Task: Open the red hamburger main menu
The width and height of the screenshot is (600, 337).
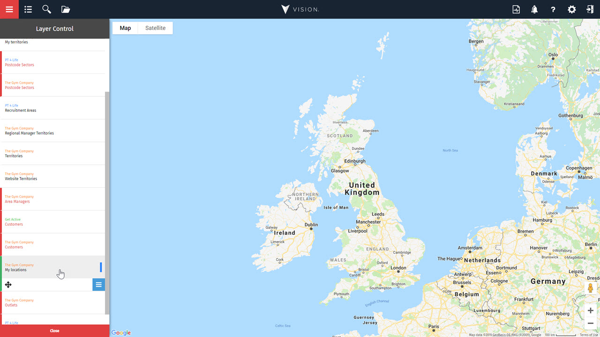Action: click(x=9, y=9)
